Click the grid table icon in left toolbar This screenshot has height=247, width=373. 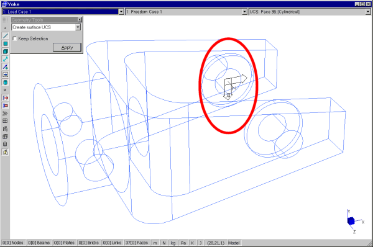point(5,121)
